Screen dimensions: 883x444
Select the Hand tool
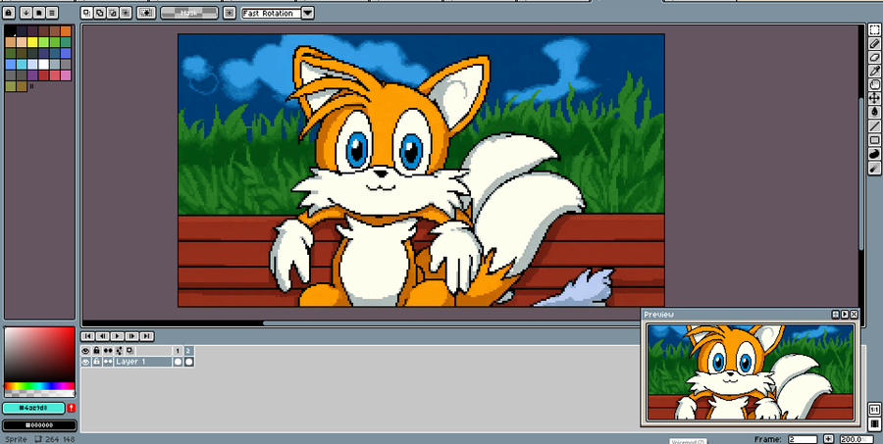point(874,84)
